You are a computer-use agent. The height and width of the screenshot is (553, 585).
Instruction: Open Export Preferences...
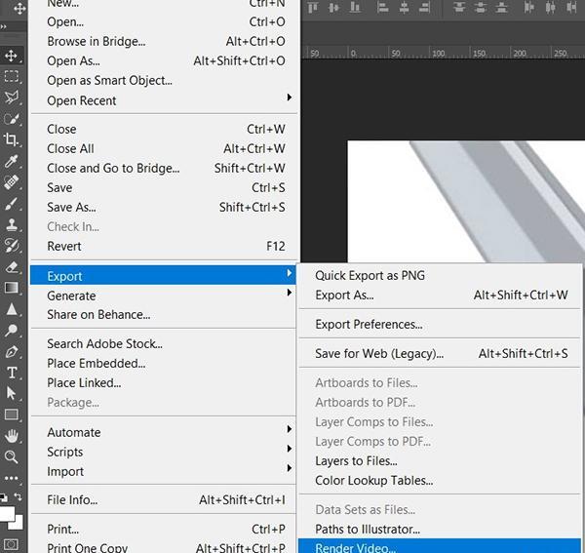point(441,325)
